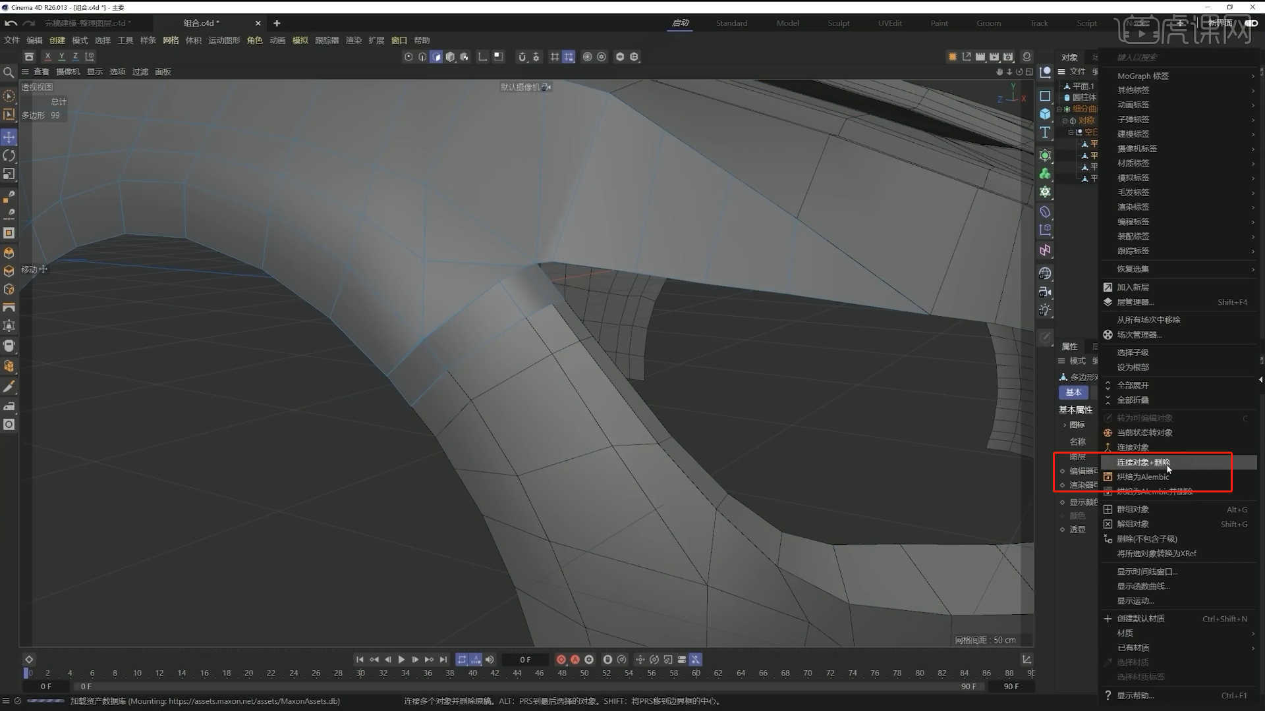This screenshot has height=711, width=1265.
Task: Click the Render View clapperboard icon
Action: (980, 57)
